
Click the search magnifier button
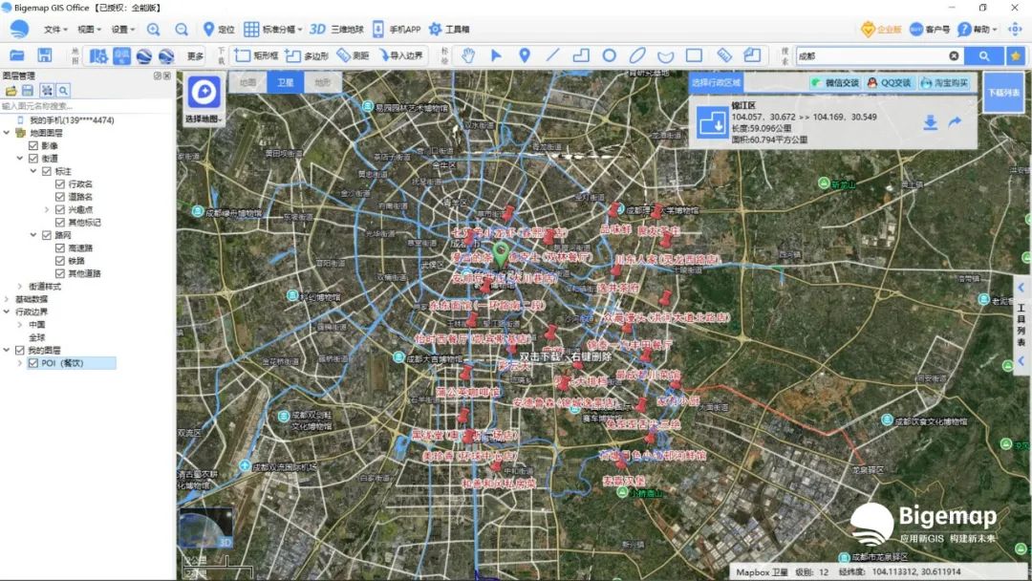click(x=984, y=56)
